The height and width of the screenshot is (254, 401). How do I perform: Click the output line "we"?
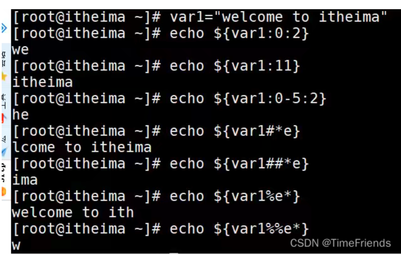(x=20, y=50)
